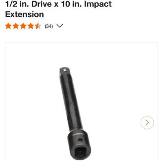Click the second orange rating star
Image resolution: width=163 pixels, height=163 pixels.
click(x=15, y=26)
